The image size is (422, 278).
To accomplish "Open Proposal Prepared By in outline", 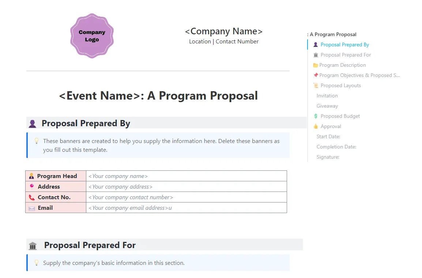I will 344,45.
